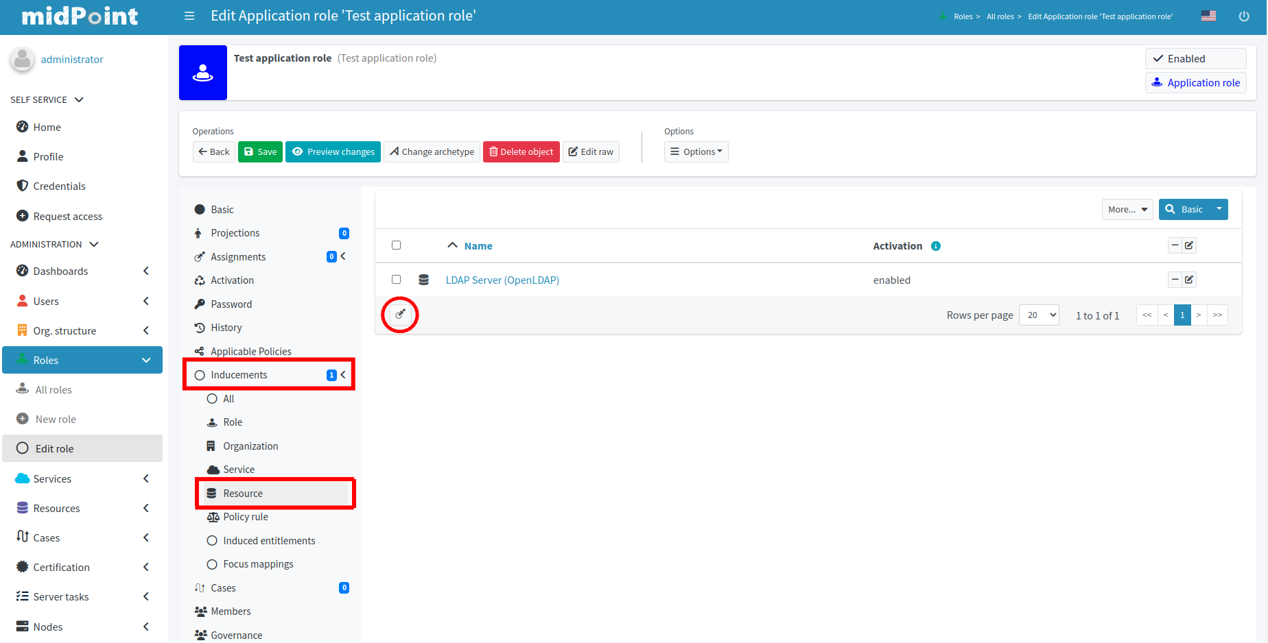The height and width of the screenshot is (643, 1268).
Task: Check the LDAP Server row checkbox
Action: coord(396,280)
